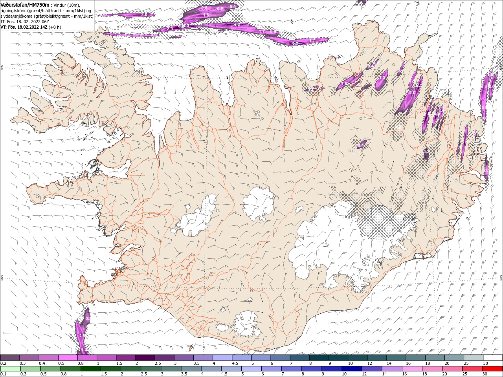The width and height of the screenshot is (503, 377).
Task: Pick the pale grey snow swatch between 25 and 30
Action: (473, 357)
